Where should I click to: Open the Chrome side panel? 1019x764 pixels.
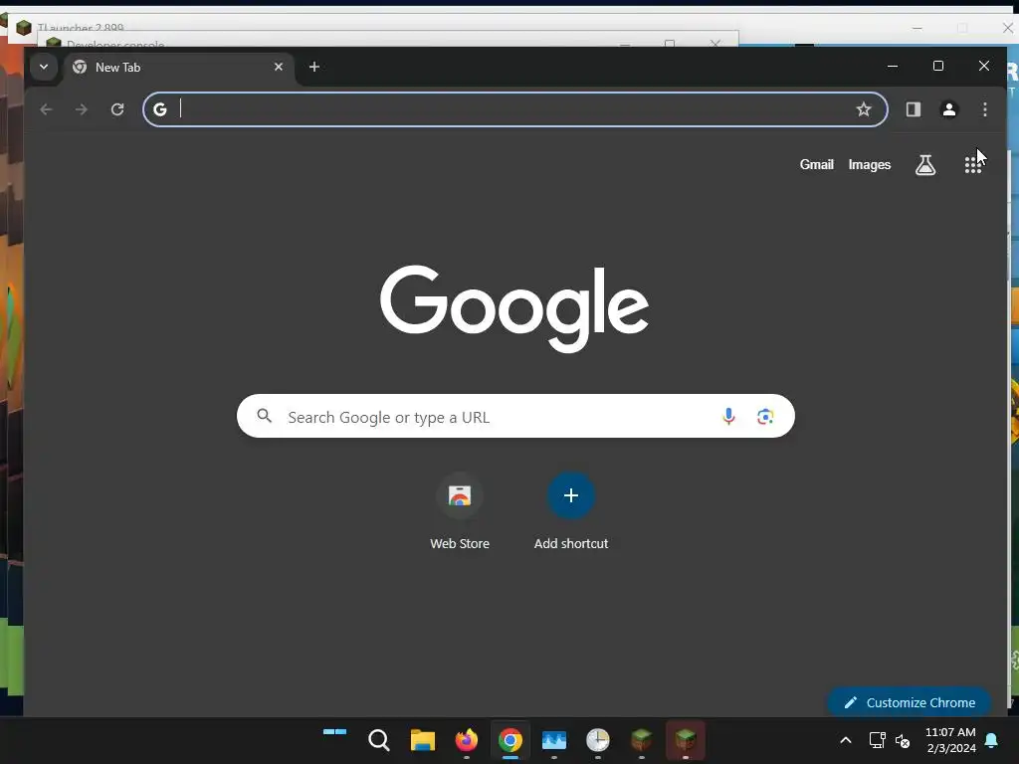point(914,109)
